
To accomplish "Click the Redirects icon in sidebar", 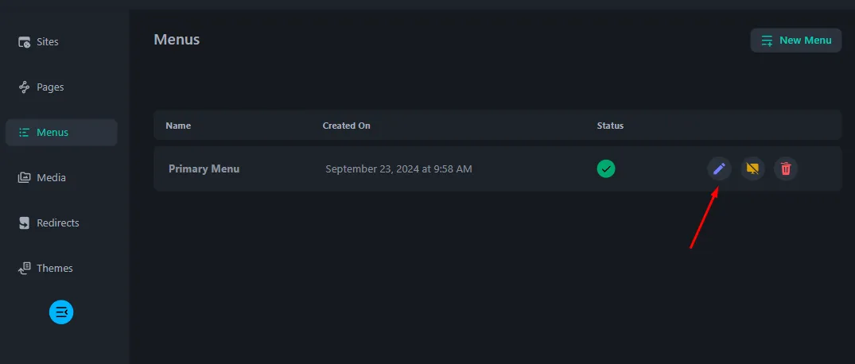I will tap(24, 223).
